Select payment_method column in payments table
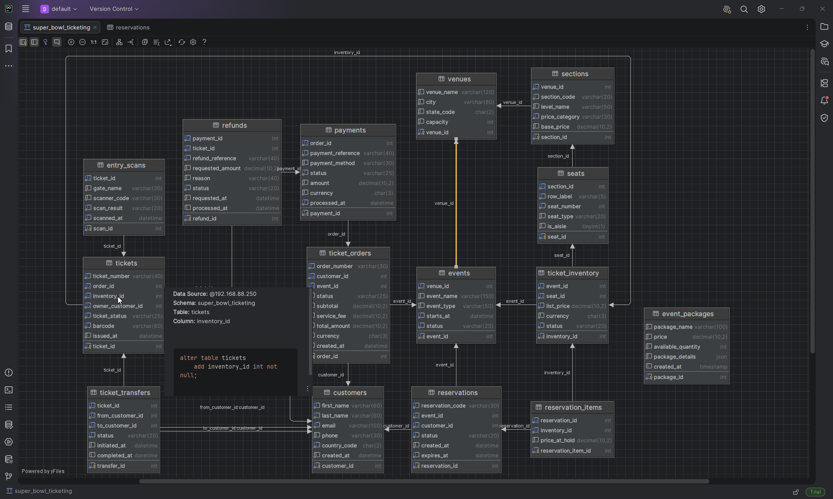The height and width of the screenshot is (499, 833). pos(348,163)
